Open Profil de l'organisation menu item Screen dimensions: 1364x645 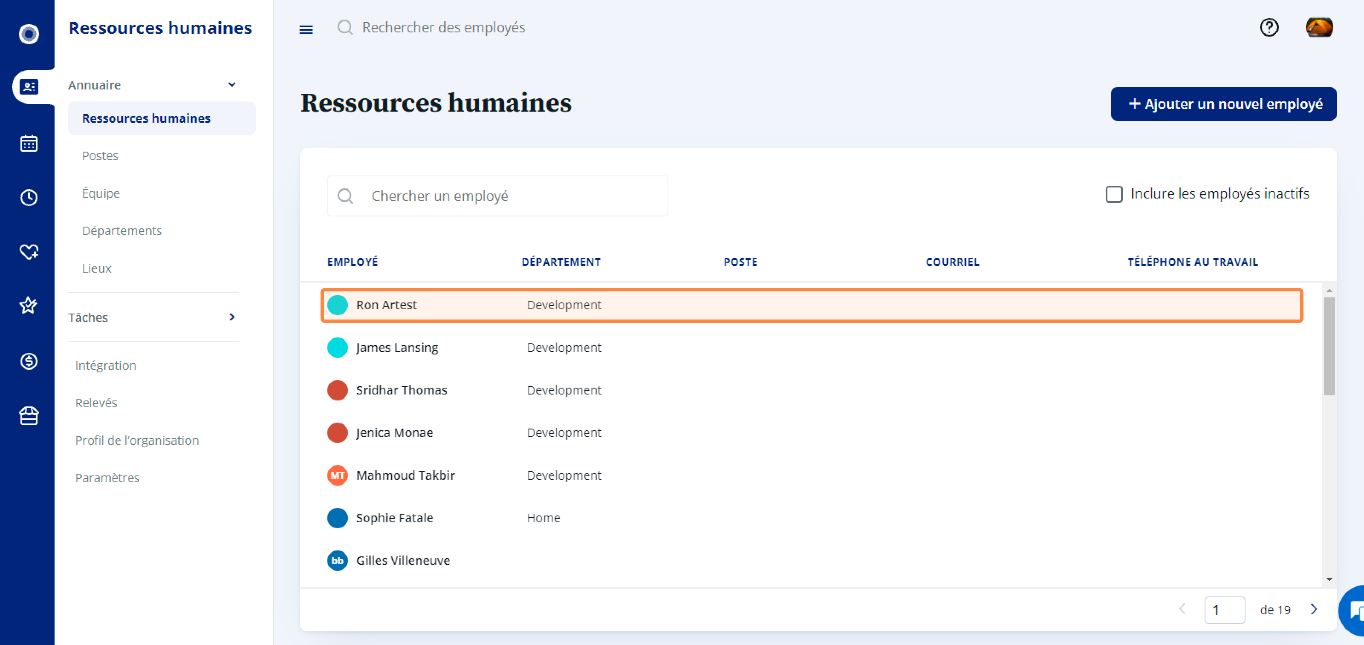[136, 441]
